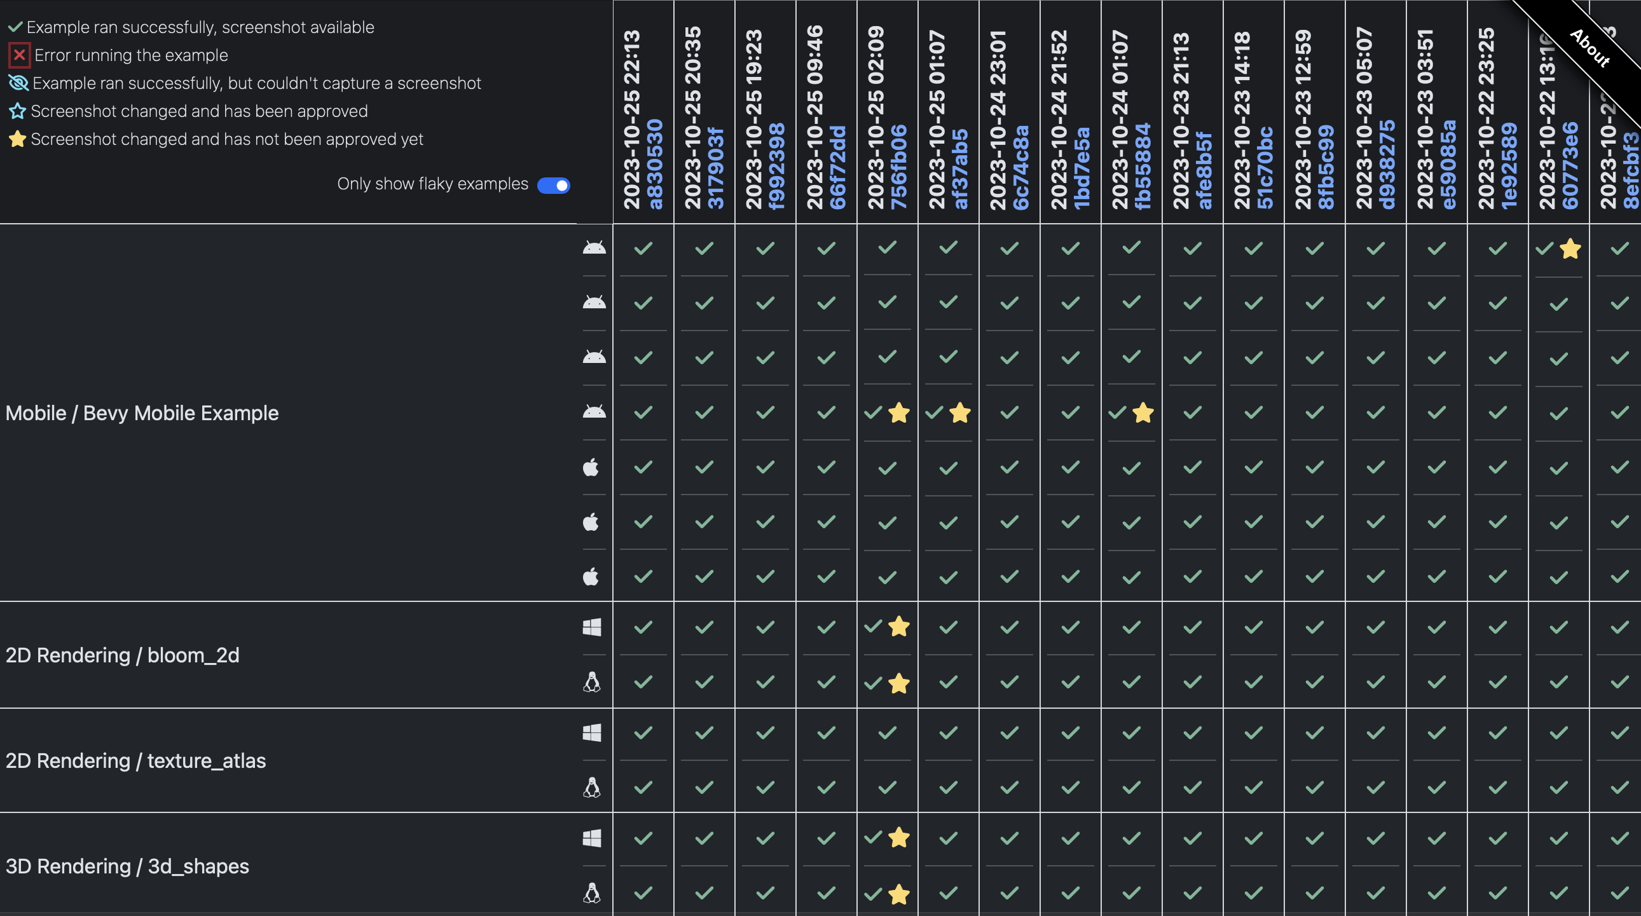Click the Linux icon beside 3d_shapes
This screenshot has height=916, width=1641.
[x=592, y=893]
